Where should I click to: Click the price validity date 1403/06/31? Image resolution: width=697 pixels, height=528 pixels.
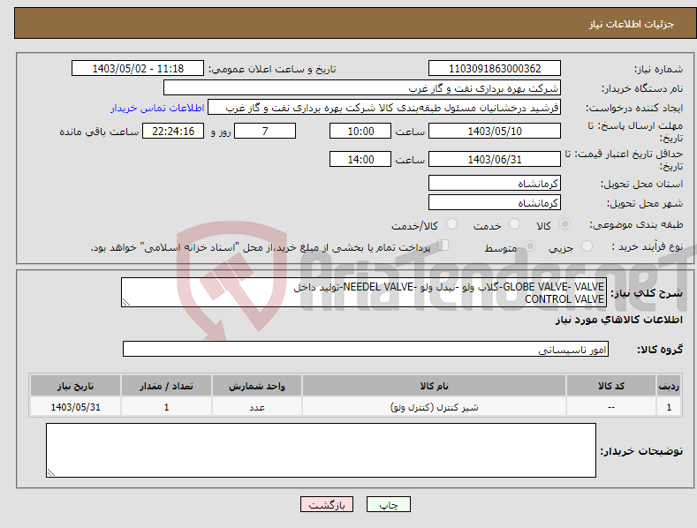[495, 159]
